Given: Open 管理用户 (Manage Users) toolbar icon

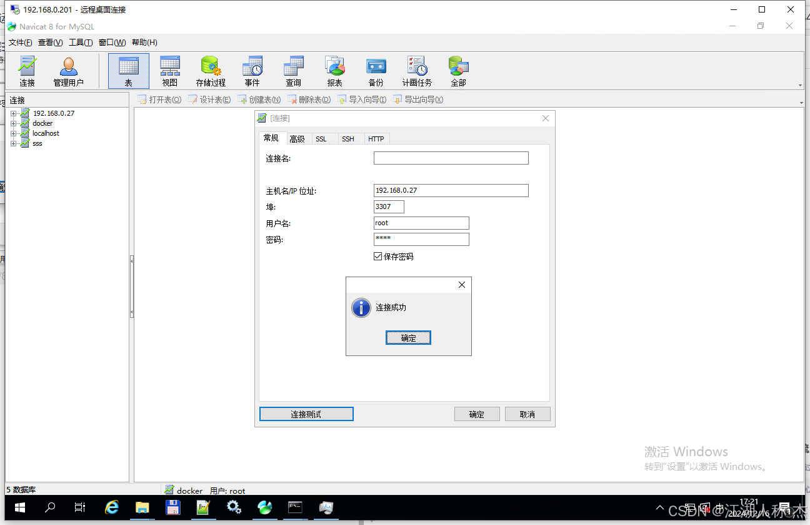Looking at the screenshot, I should [x=68, y=71].
